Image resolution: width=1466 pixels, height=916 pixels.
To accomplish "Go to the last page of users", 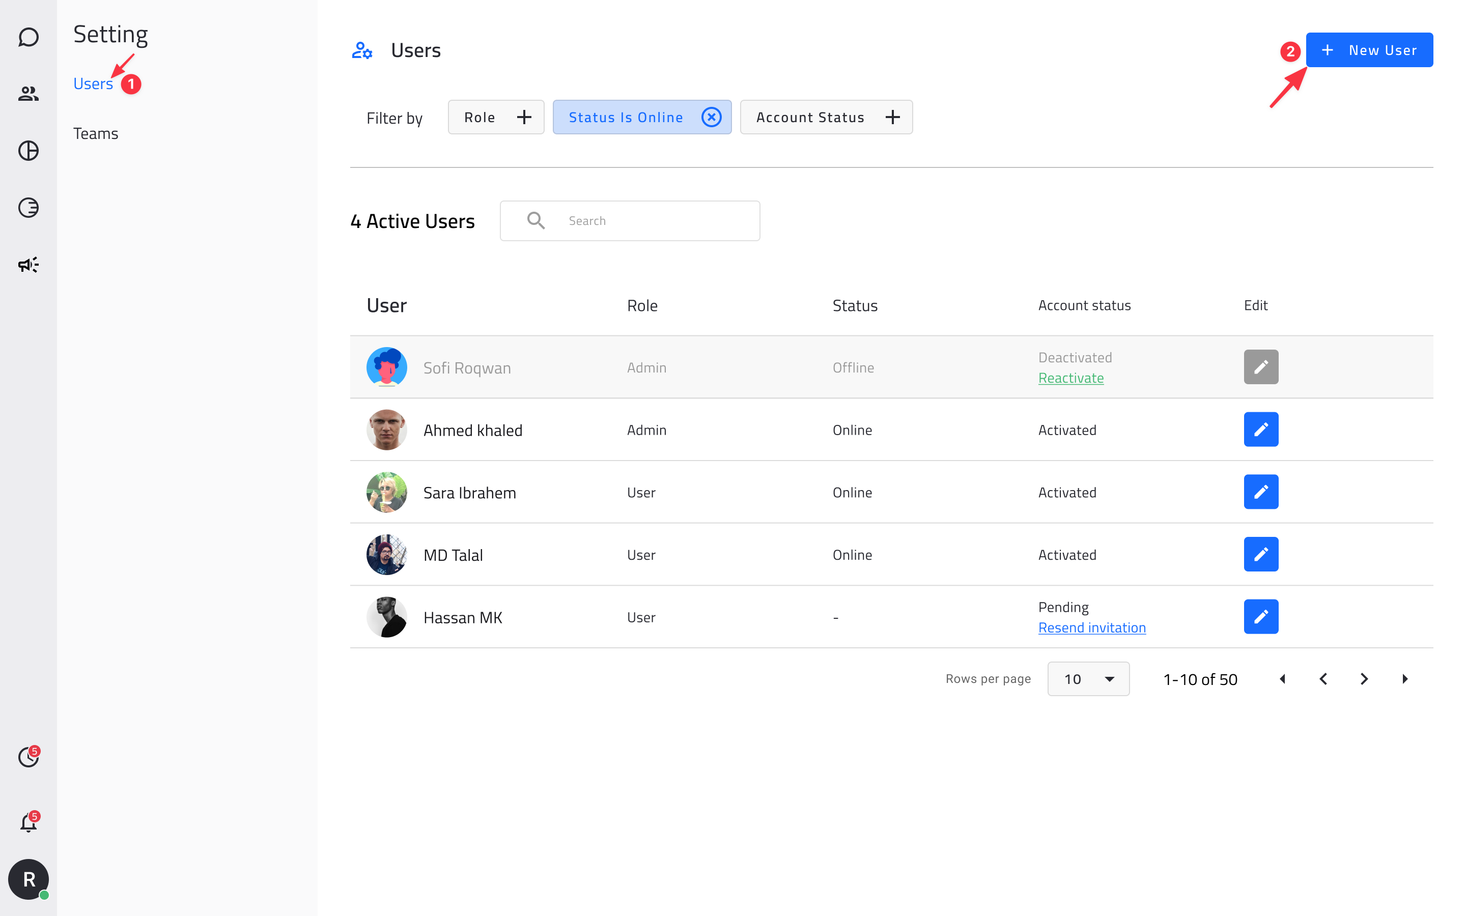I will coord(1405,679).
